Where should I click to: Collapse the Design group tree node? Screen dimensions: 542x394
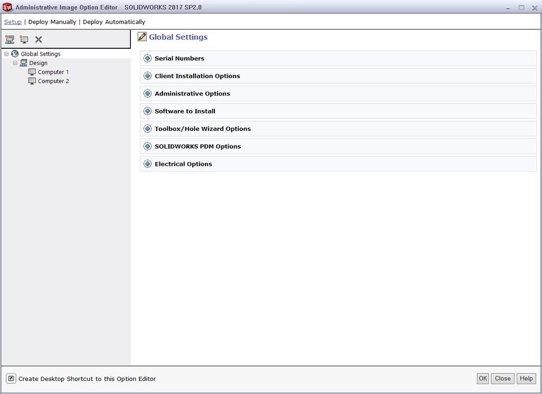15,63
